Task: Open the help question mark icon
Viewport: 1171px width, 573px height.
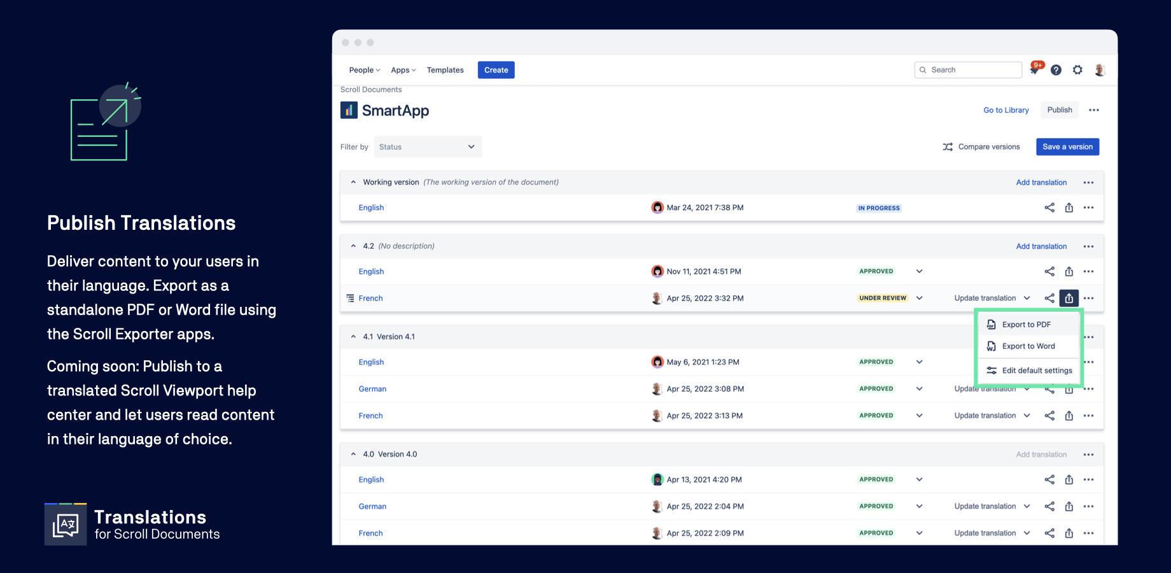Action: click(1056, 70)
